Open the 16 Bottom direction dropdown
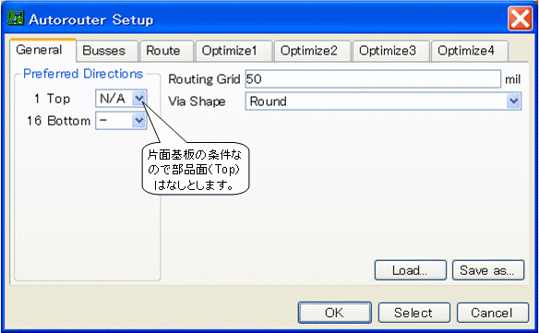539x333 pixels. point(121,120)
